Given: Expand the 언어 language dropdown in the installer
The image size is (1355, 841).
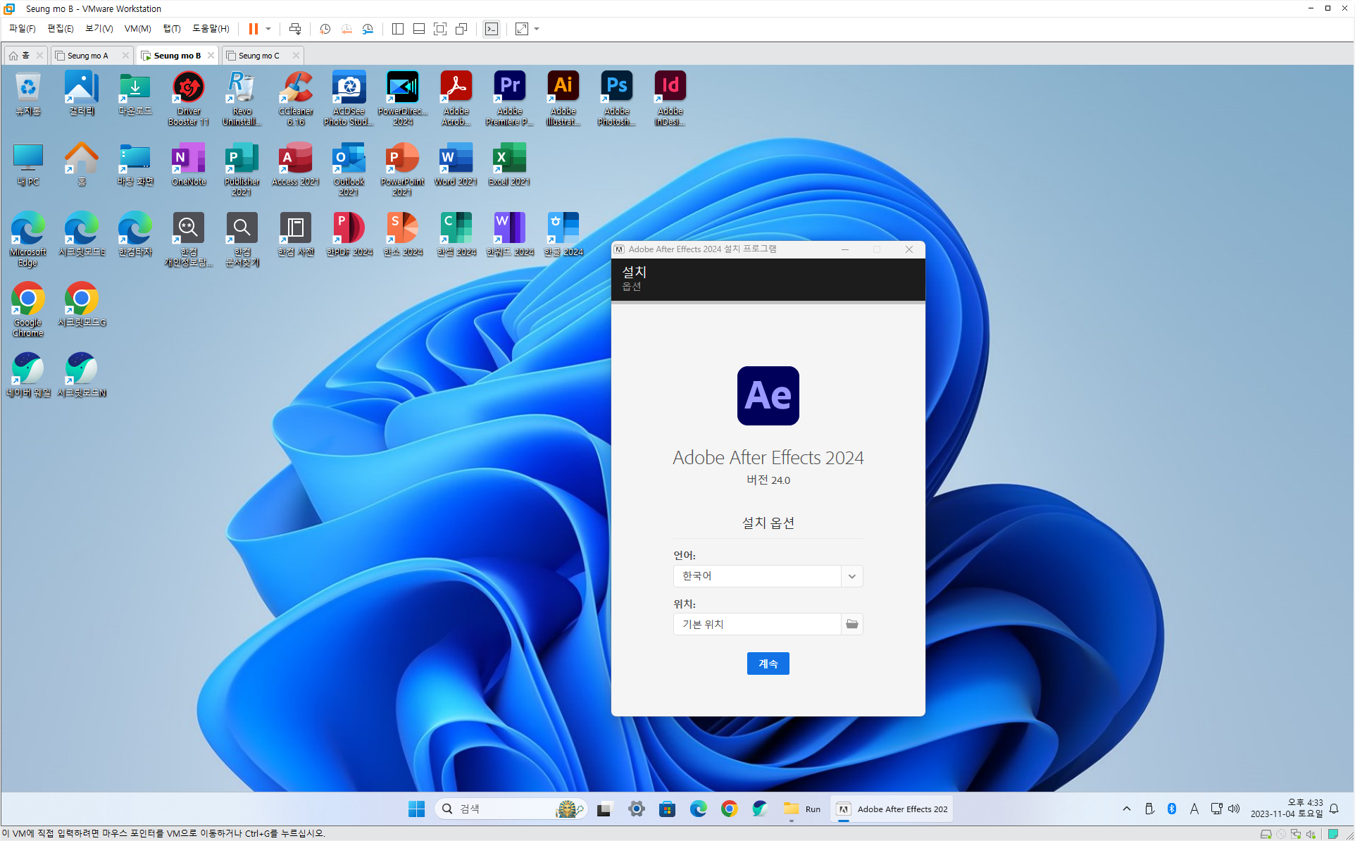Looking at the screenshot, I should click(851, 576).
